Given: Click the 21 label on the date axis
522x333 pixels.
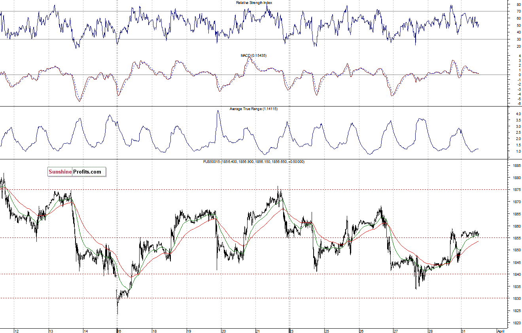Looking at the screenshot, I should click(x=258, y=331).
